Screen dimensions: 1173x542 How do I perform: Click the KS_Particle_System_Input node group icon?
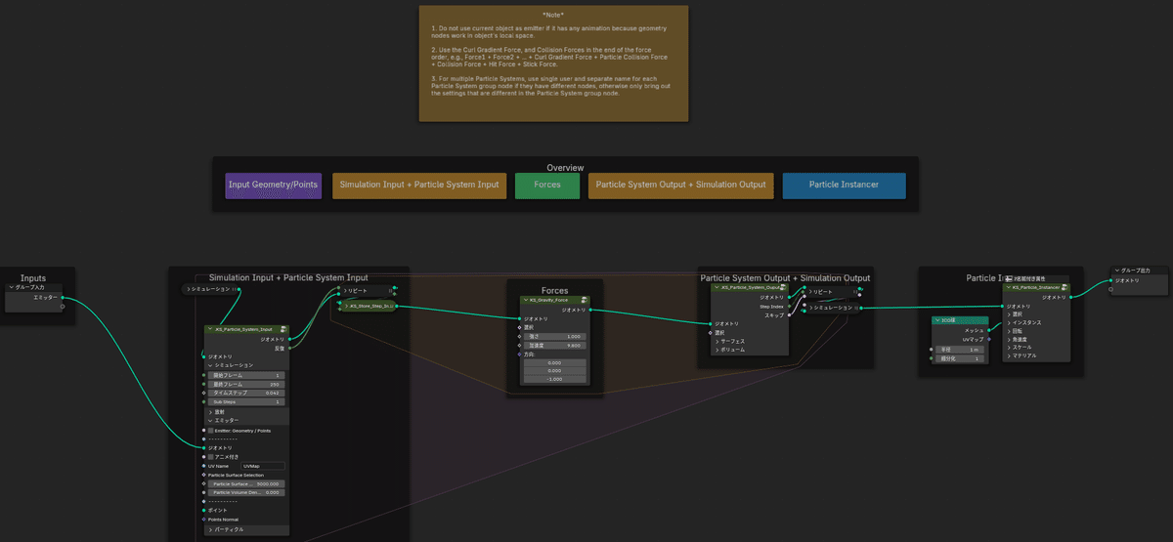pos(282,330)
